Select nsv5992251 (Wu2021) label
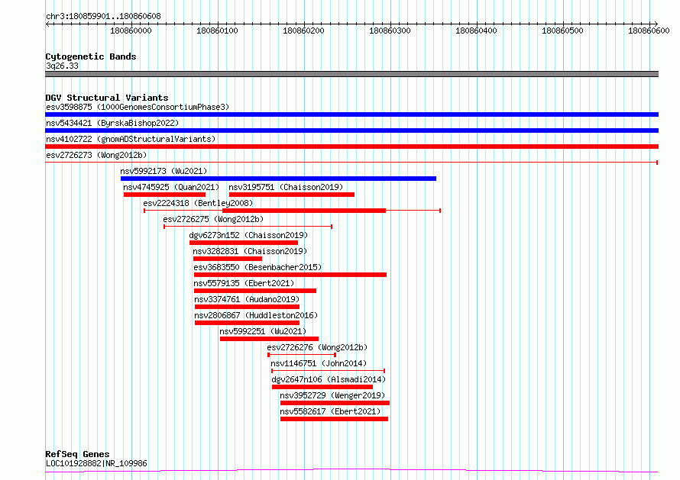Image resolution: width=680 pixels, height=480 pixels. point(263,331)
